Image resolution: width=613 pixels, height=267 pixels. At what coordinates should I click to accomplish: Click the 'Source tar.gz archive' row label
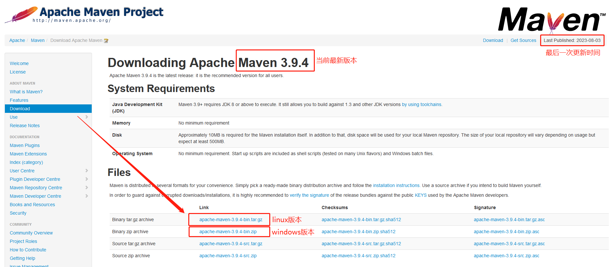[x=134, y=244]
